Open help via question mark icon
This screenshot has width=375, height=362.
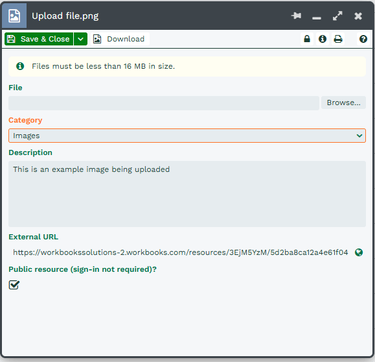pyautogui.click(x=363, y=39)
